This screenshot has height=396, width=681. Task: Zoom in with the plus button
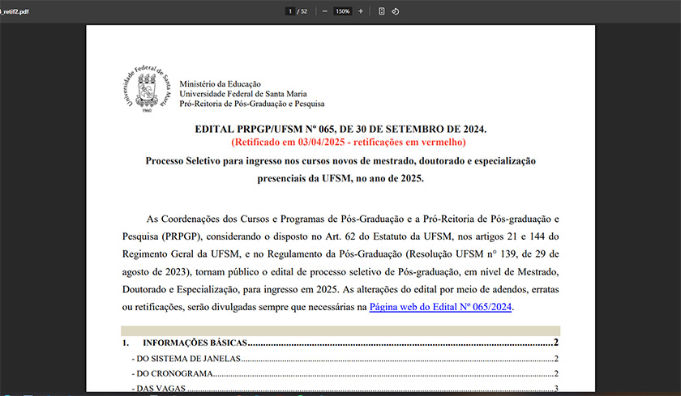pyautogui.click(x=361, y=11)
